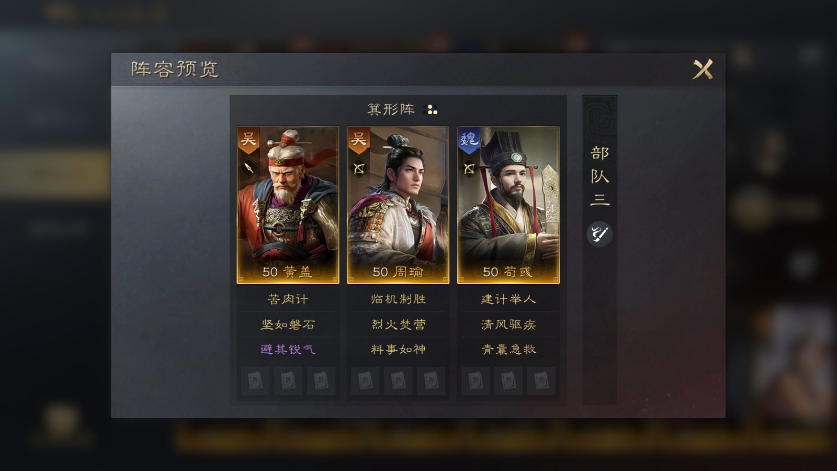Click 黄盖's first empty 兵书 slot

(255, 381)
